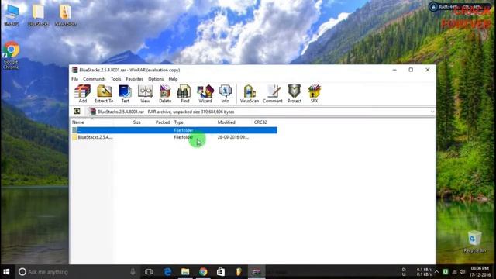Viewport: 496px width, 279px height.
Task: Open the Windows Start menu
Action: point(6,272)
